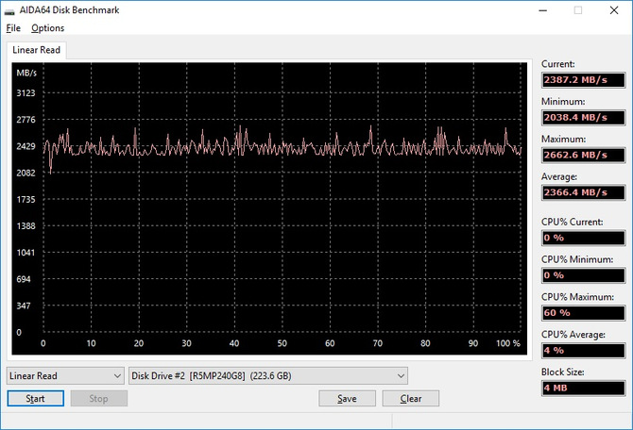The image size is (633, 430).
Task: Click the Current speed readout 2387.2 MB/s
Action: (x=583, y=80)
